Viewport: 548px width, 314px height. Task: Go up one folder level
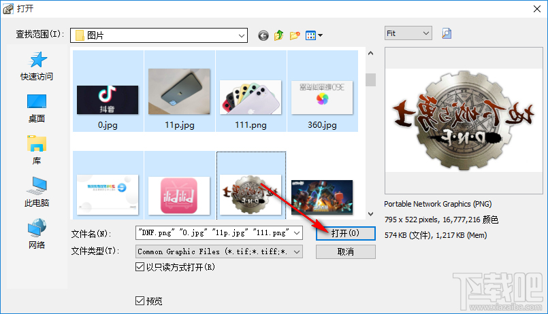278,35
